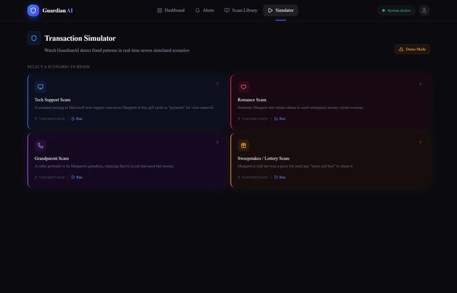Expand the Grandparent Scam chevron
Screen dimensions: 457x293
(217, 143)
